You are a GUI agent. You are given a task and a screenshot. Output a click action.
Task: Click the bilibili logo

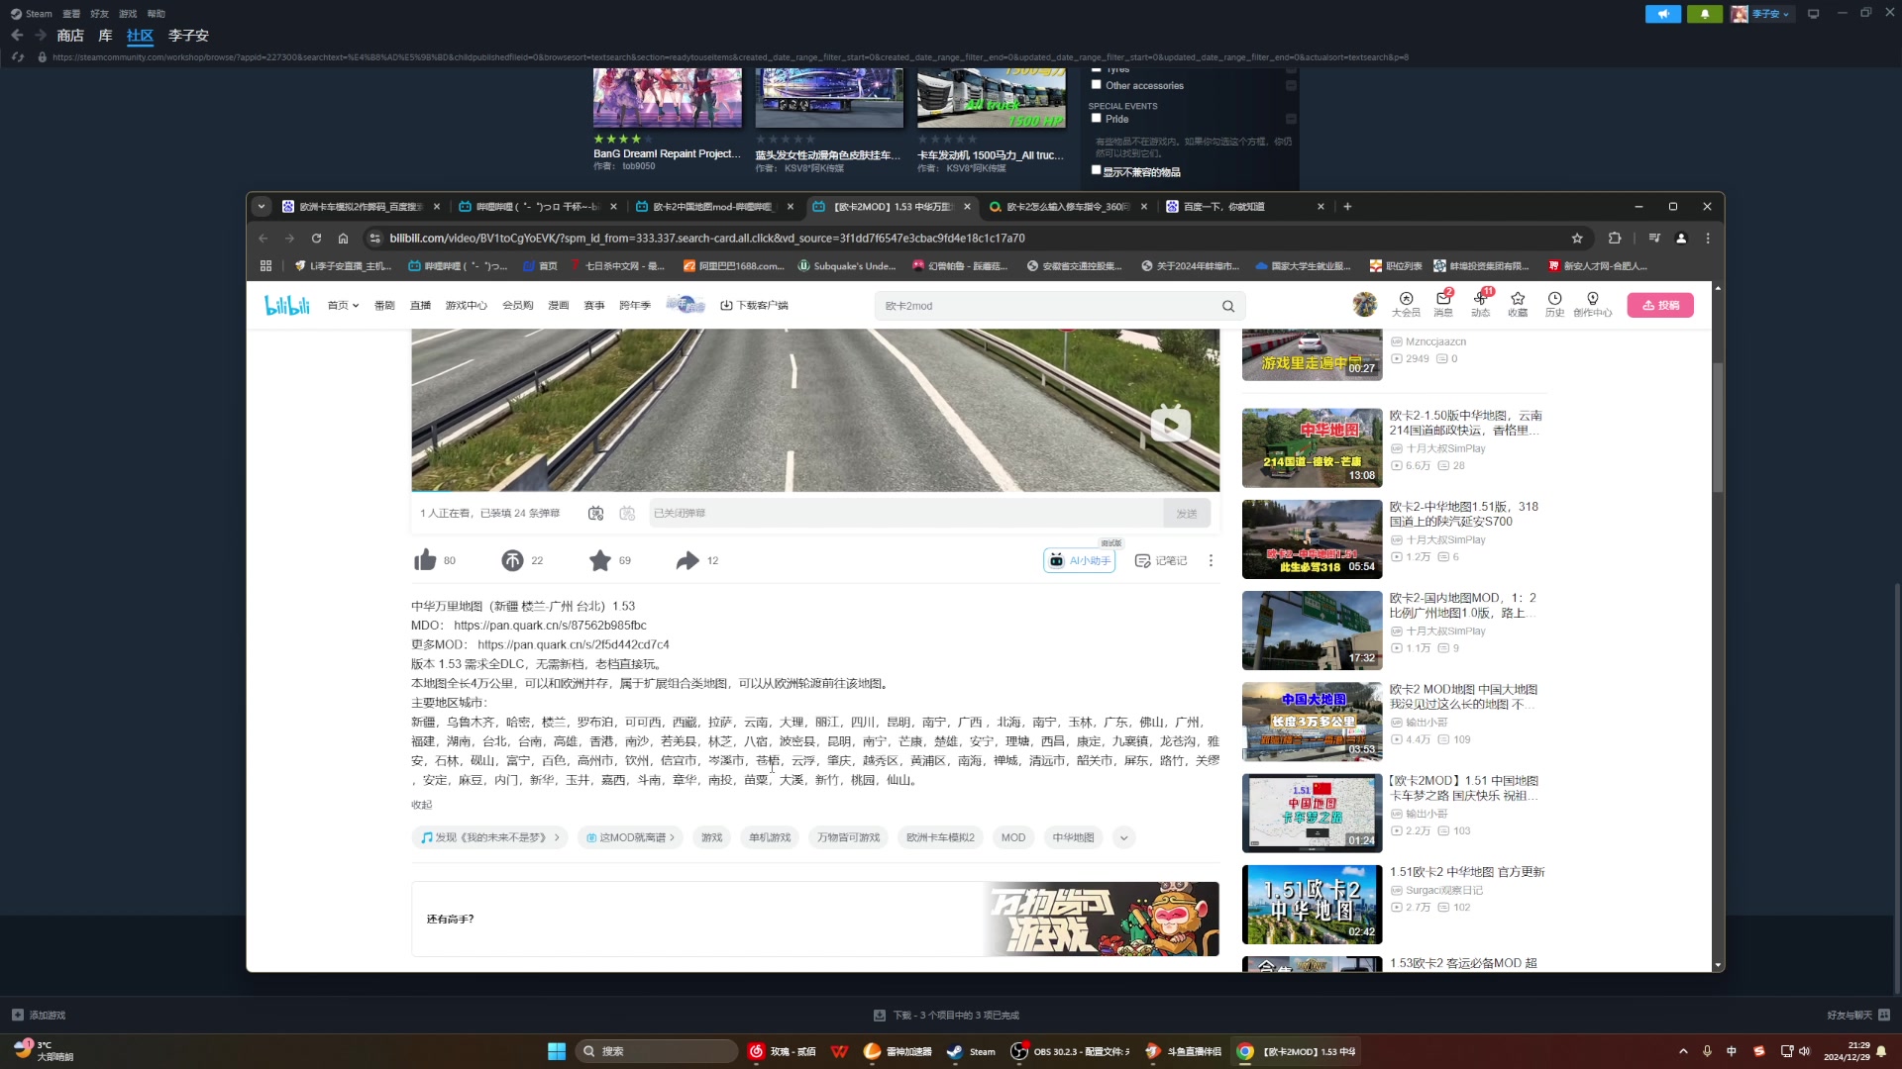click(x=287, y=305)
